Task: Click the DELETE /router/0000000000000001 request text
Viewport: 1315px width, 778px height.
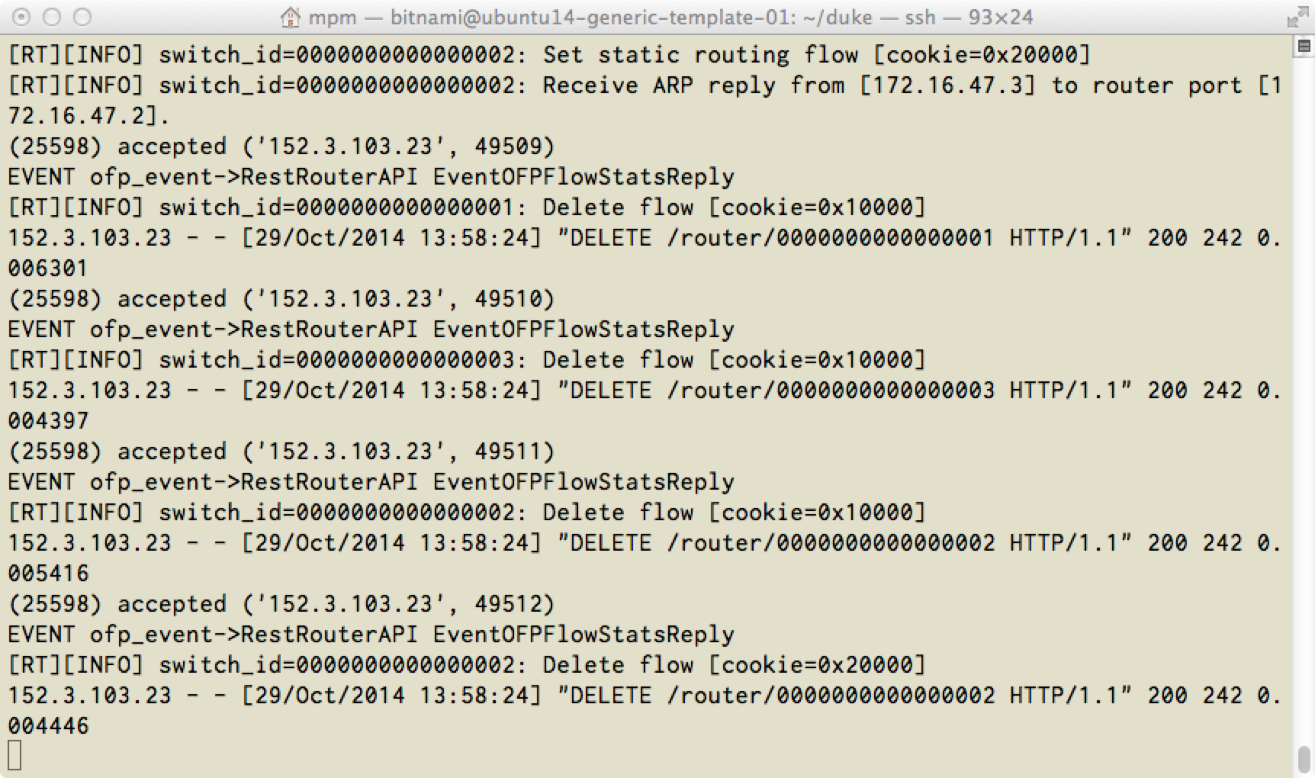Action: [x=782, y=237]
